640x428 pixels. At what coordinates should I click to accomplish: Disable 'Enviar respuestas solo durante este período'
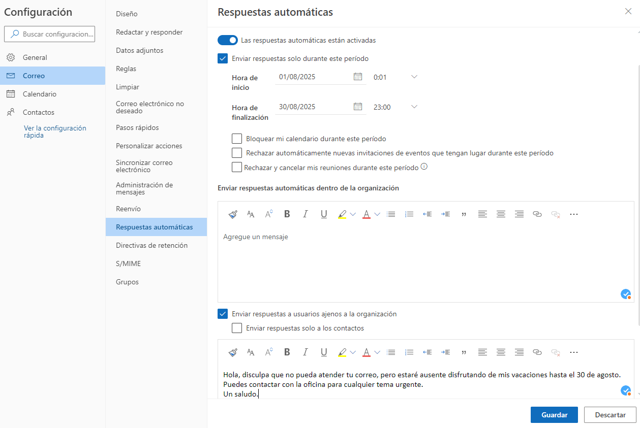tap(223, 58)
